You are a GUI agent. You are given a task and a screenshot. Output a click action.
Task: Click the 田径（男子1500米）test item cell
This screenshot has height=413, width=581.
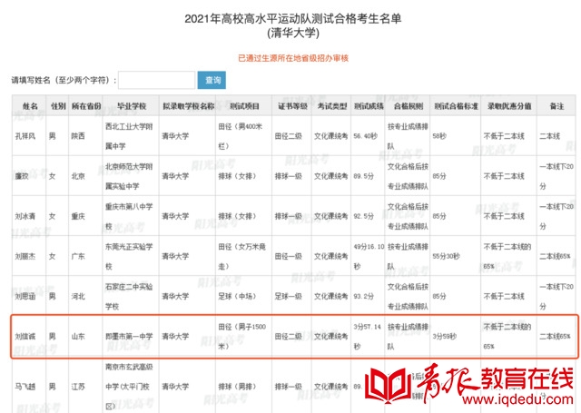(x=241, y=337)
